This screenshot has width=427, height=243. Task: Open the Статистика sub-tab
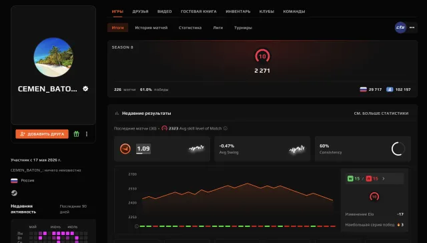pyautogui.click(x=190, y=27)
